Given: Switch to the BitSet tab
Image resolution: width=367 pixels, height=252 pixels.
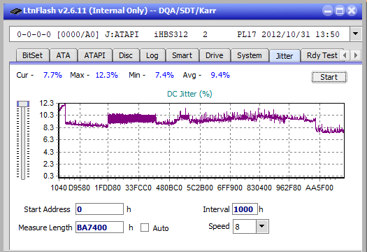Looking at the screenshot, I should (33, 55).
